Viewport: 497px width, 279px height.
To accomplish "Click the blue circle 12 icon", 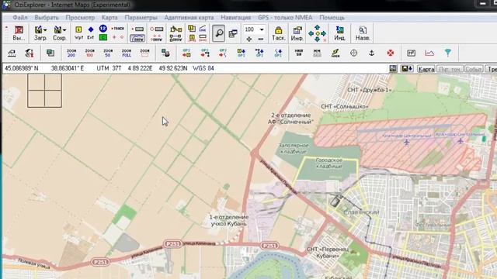I will click(x=103, y=29).
